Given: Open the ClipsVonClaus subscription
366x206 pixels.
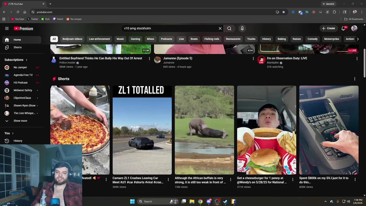Looking at the screenshot, I should tap(22, 98).
